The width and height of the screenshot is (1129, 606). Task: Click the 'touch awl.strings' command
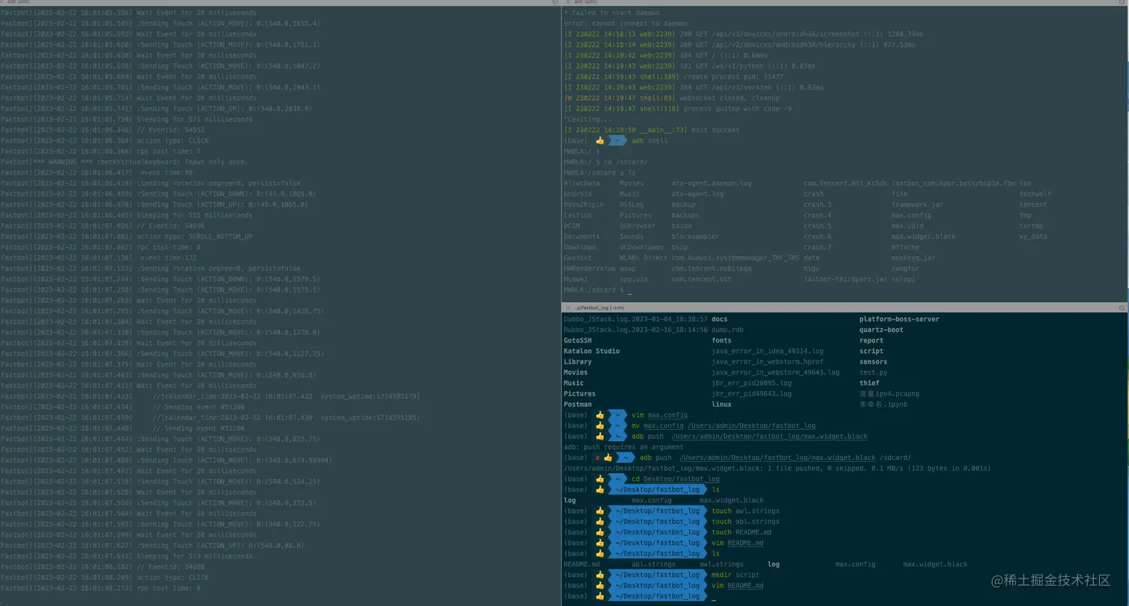[745, 511]
